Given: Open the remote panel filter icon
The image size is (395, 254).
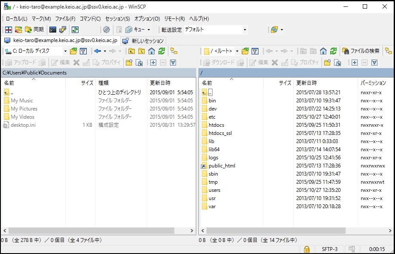Looking at the screenshot, I should pyautogui.click(x=255, y=51).
